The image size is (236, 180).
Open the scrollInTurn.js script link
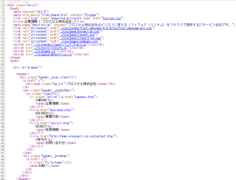click(x=50, y=48)
